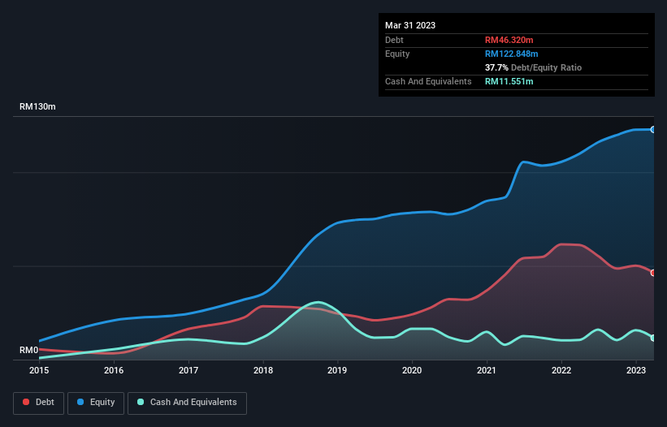This screenshot has width=667, height=427.
Task: Click the teal Cash And Equivalents dot
Action: (x=141, y=402)
